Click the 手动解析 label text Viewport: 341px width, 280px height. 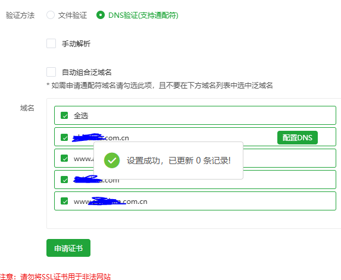coord(76,43)
